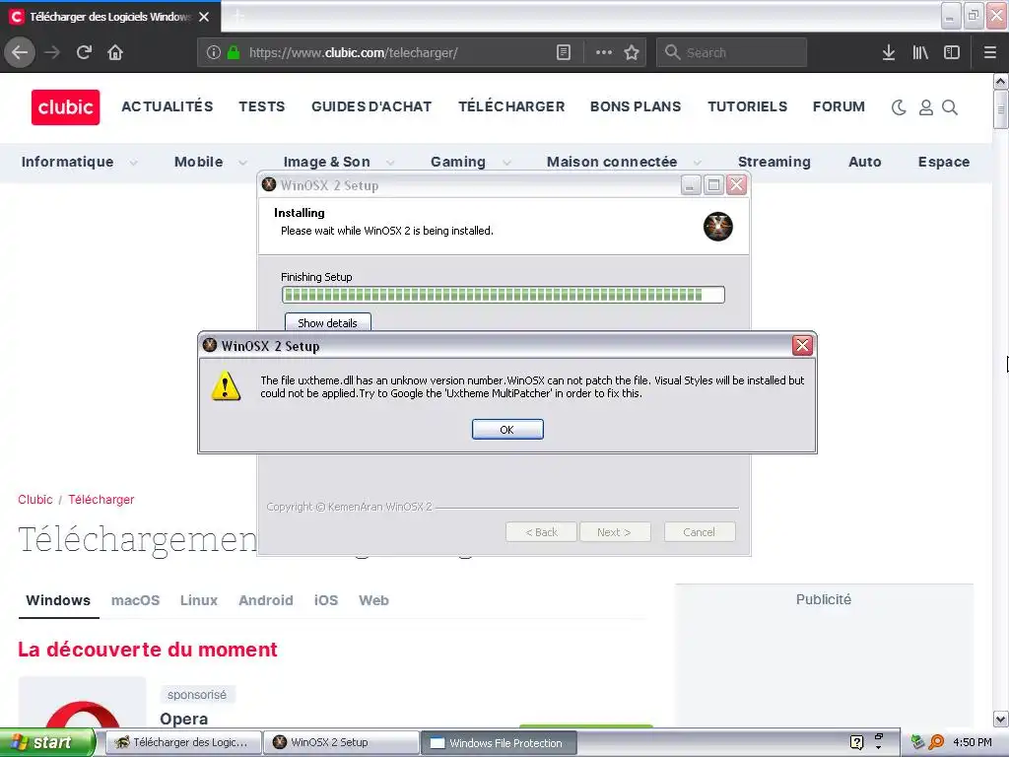This screenshot has width=1009, height=757.
Task: Open Firefox downloads arrow icon
Action: (889, 52)
